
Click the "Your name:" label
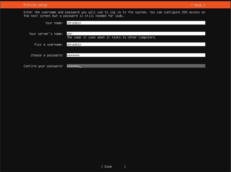(54, 23)
